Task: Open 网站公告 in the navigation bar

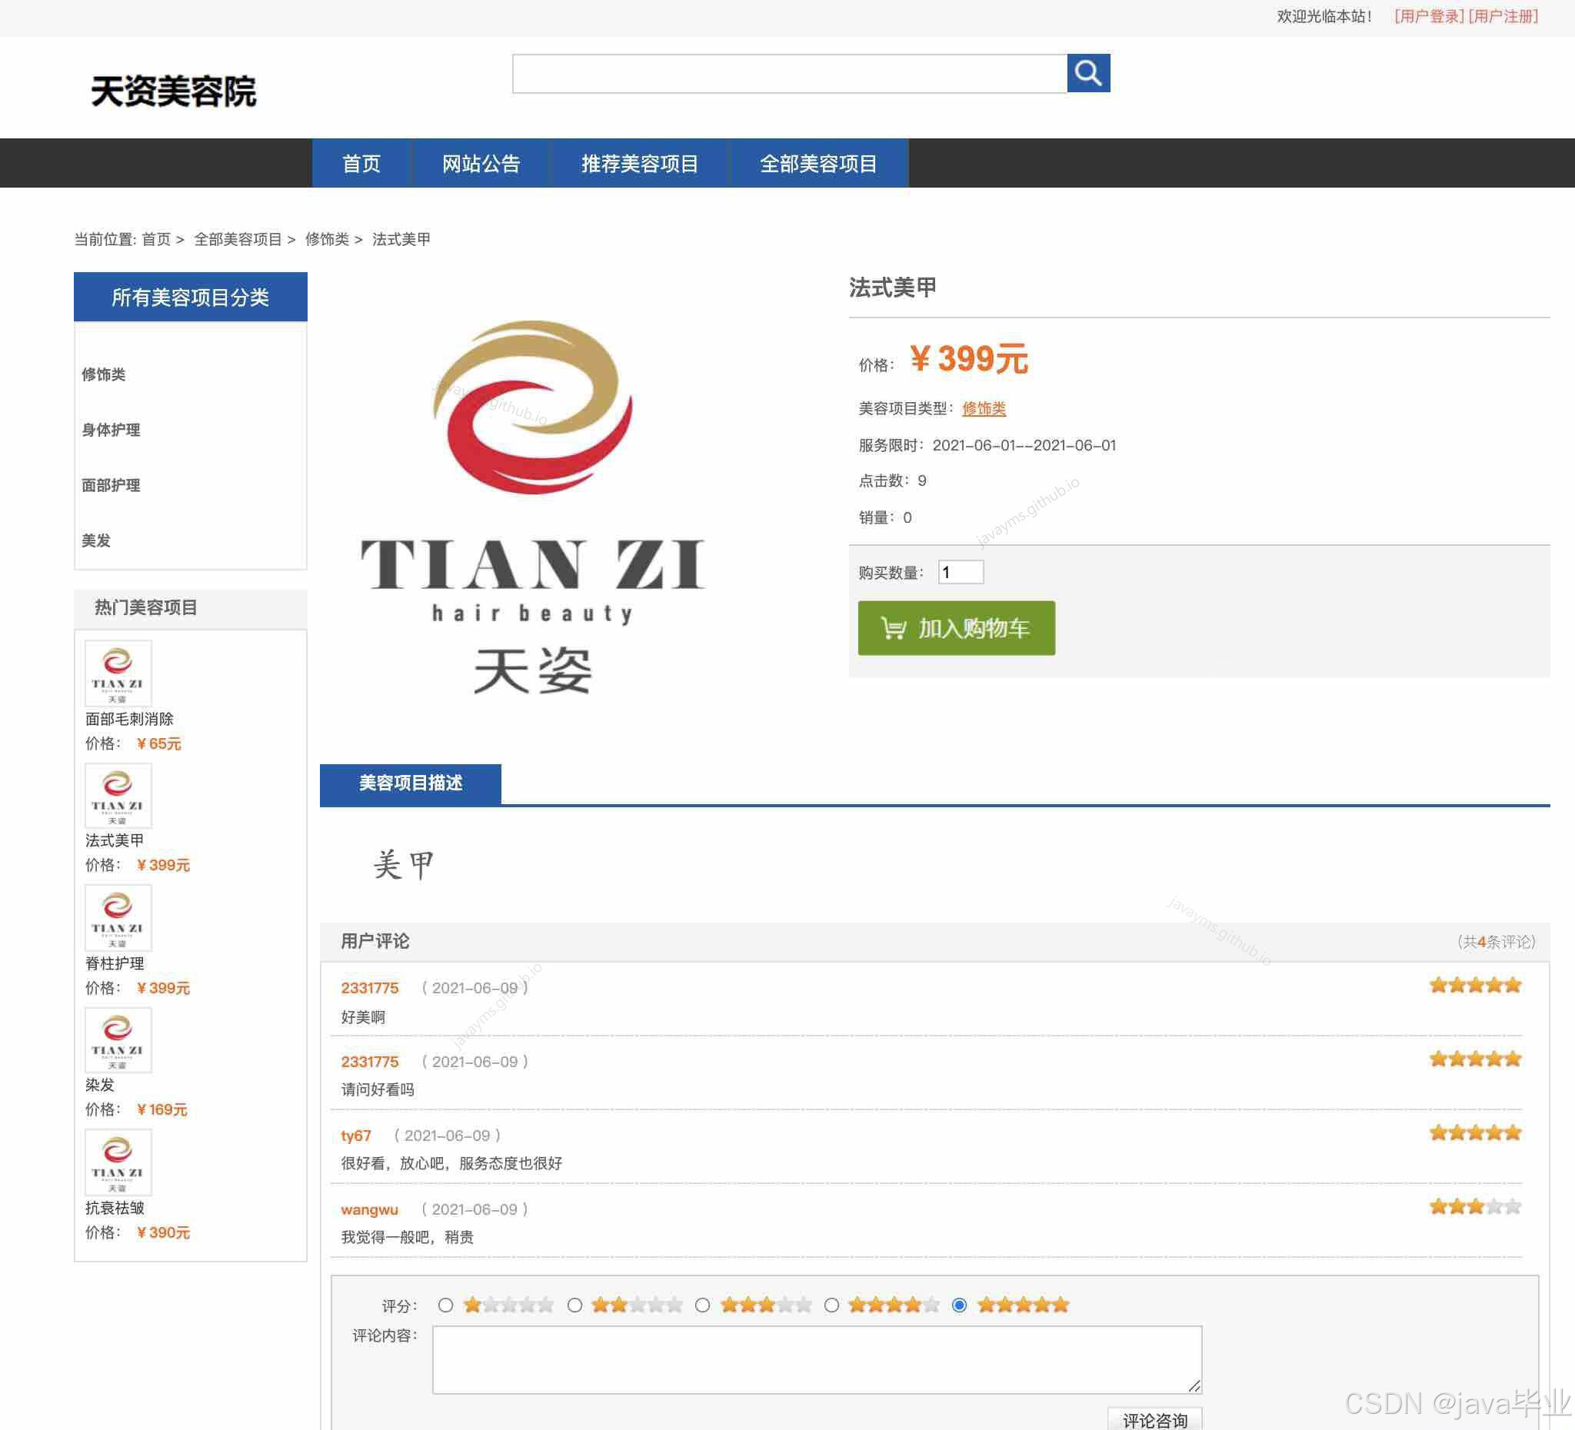Action: click(481, 163)
